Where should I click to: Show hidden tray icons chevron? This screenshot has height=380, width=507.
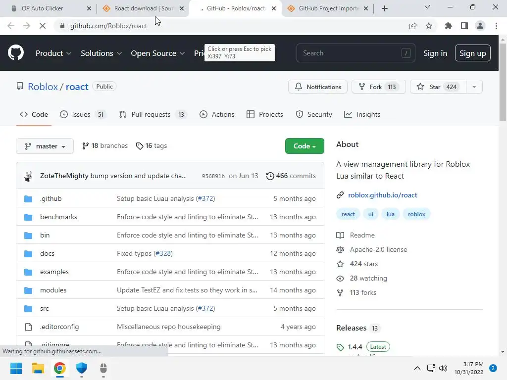(x=417, y=368)
